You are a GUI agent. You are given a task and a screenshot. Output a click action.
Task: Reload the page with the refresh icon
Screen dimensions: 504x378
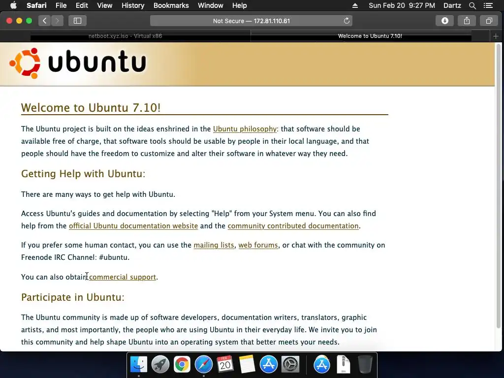(346, 21)
